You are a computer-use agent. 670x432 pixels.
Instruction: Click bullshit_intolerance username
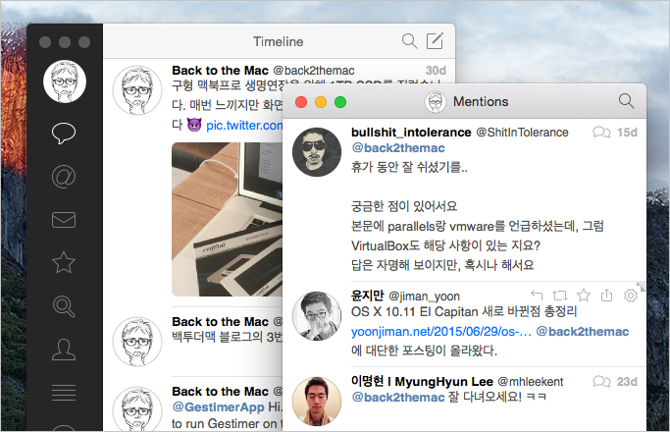tap(411, 133)
